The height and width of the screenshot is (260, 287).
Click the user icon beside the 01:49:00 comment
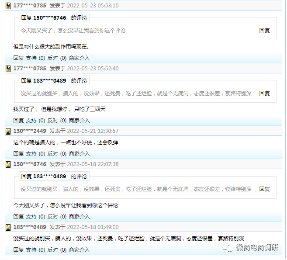(8, 227)
